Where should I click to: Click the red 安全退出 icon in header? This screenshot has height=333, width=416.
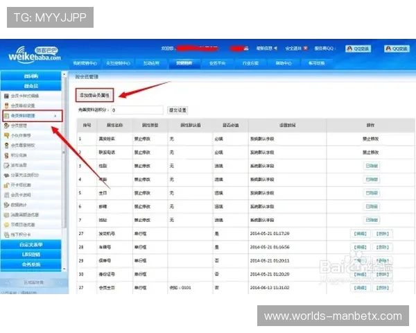click(306, 49)
